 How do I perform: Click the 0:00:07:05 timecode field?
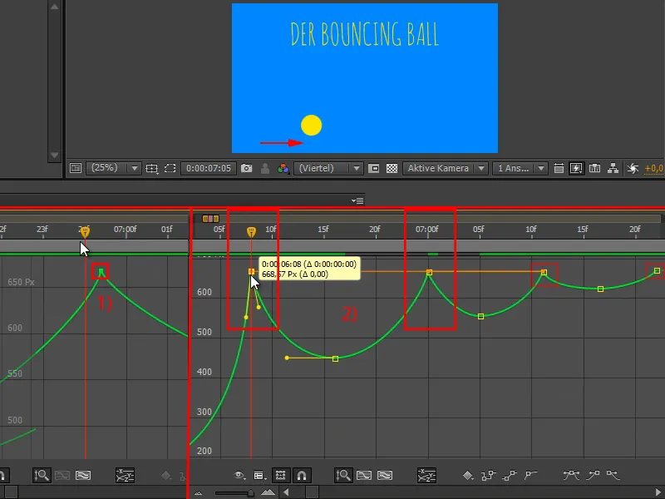pos(210,168)
